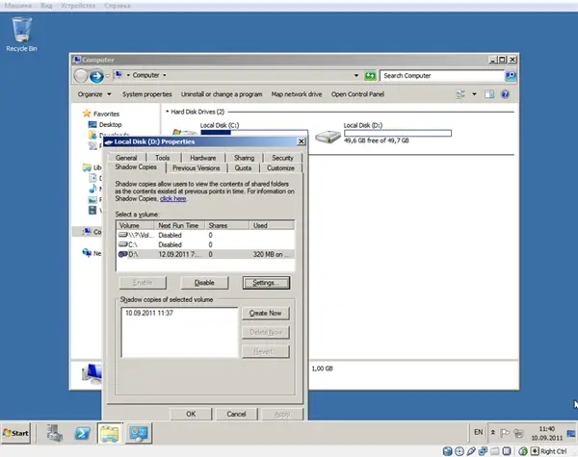
Task: Collapse the Hard Disk Drives group
Action: [167, 112]
